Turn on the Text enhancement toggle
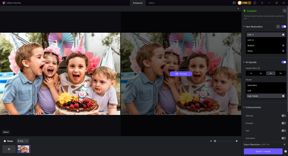The height and width of the screenshot is (156, 288). pos(283,131)
